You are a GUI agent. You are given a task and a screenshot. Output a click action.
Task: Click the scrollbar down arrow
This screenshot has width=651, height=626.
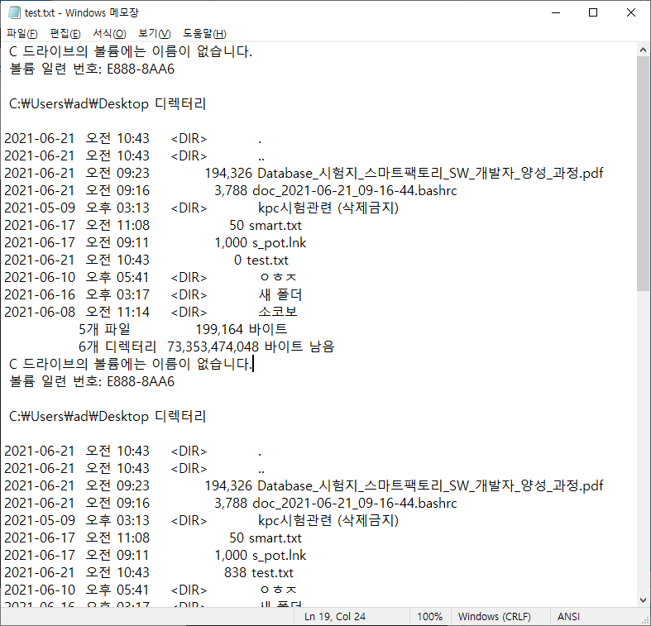(x=643, y=600)
